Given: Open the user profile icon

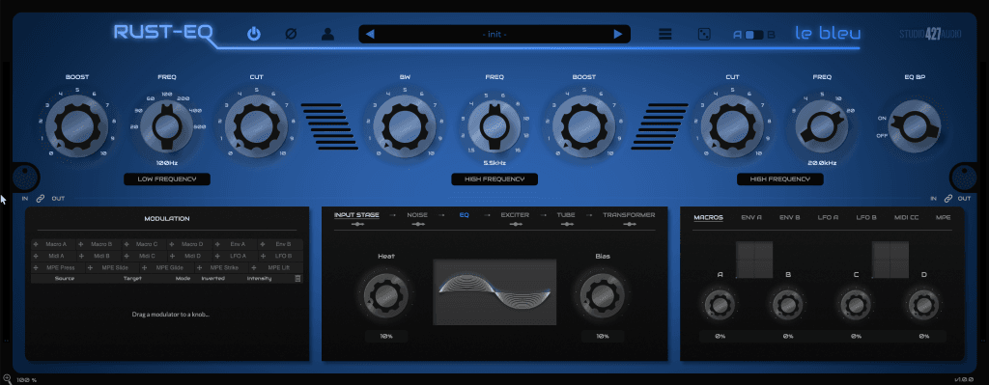Looking at the screenshot, I should pyautogui.click(x=327, y=34).
